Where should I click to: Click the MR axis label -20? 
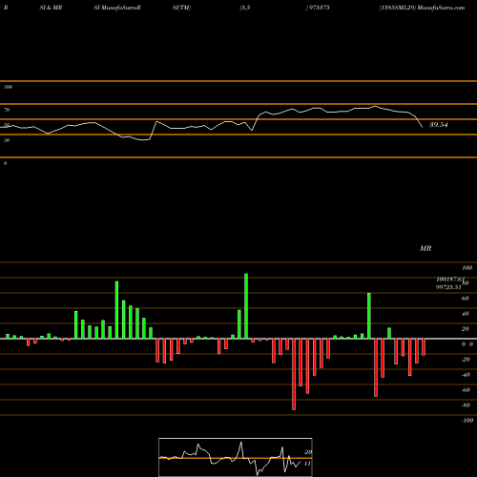466,360
